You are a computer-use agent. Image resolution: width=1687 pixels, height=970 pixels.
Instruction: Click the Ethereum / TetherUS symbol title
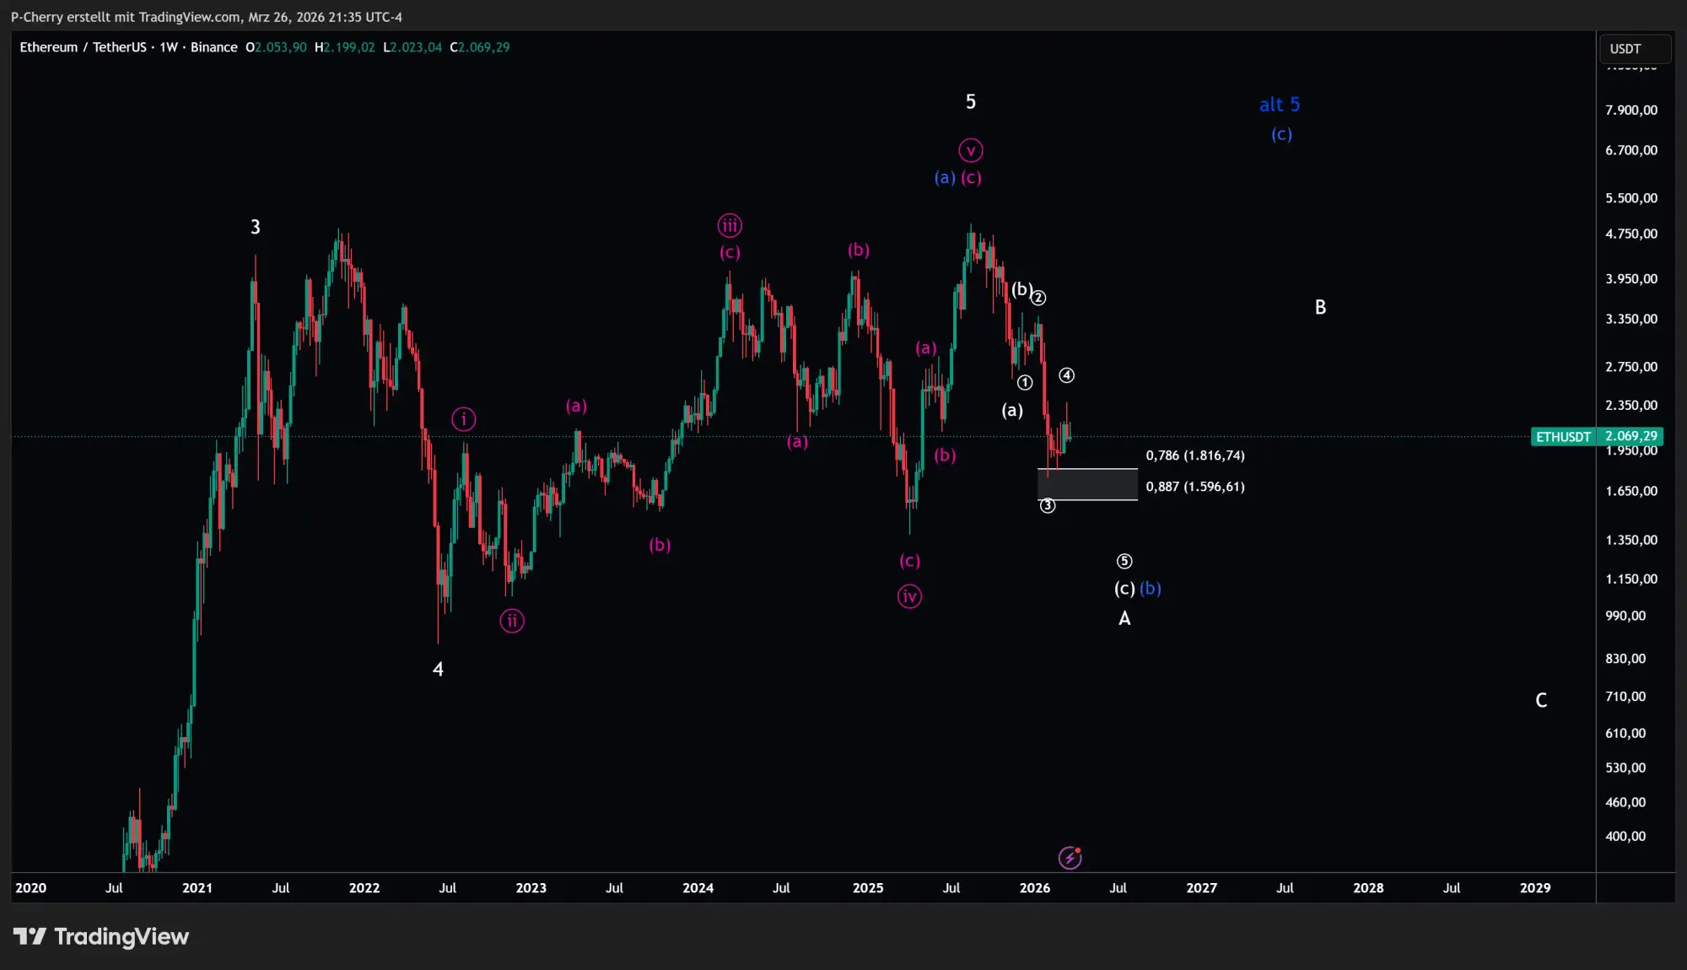click(83, 47)
